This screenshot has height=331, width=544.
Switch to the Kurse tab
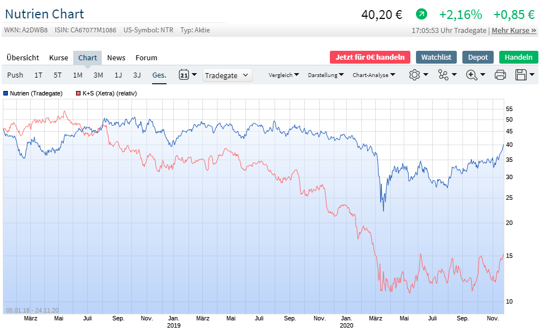(59, 58)
